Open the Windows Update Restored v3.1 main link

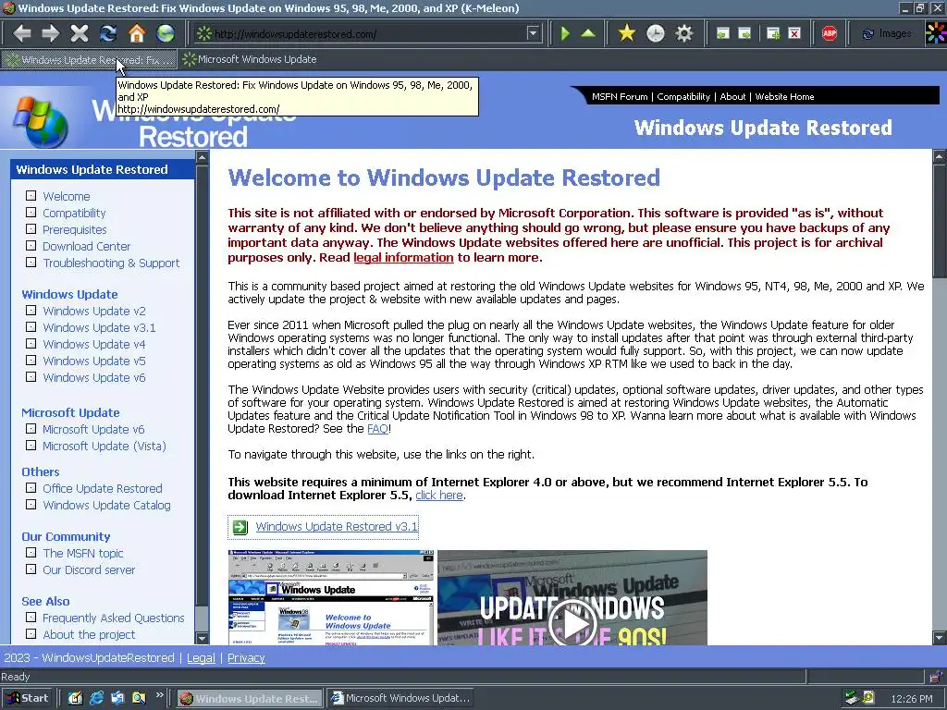[x=337, y=526]
